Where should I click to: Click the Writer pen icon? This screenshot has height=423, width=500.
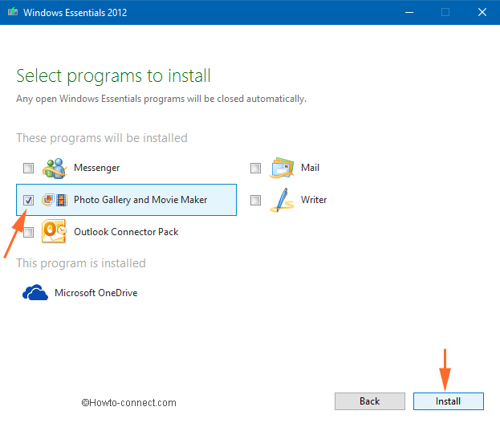click(x=282, y=200)
